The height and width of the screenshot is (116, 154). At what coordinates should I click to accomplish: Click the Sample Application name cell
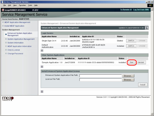[x=50, y=62]
